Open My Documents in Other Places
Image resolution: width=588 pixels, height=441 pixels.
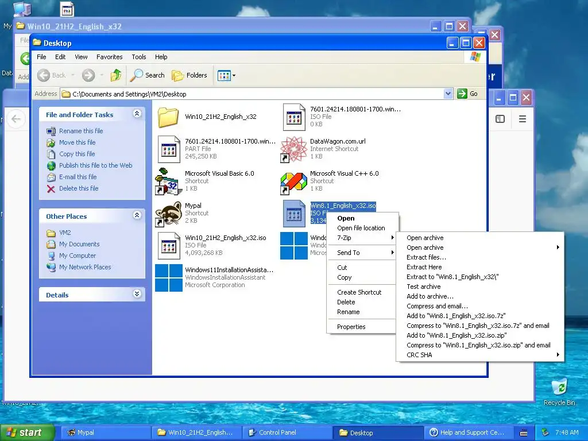tap(79, 244)
